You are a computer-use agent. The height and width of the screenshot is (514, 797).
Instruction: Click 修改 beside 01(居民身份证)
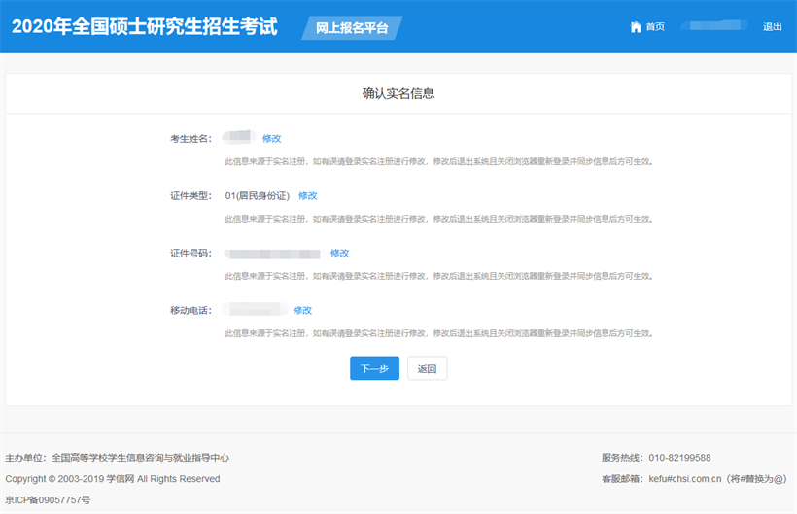click(x=307, y=196)
